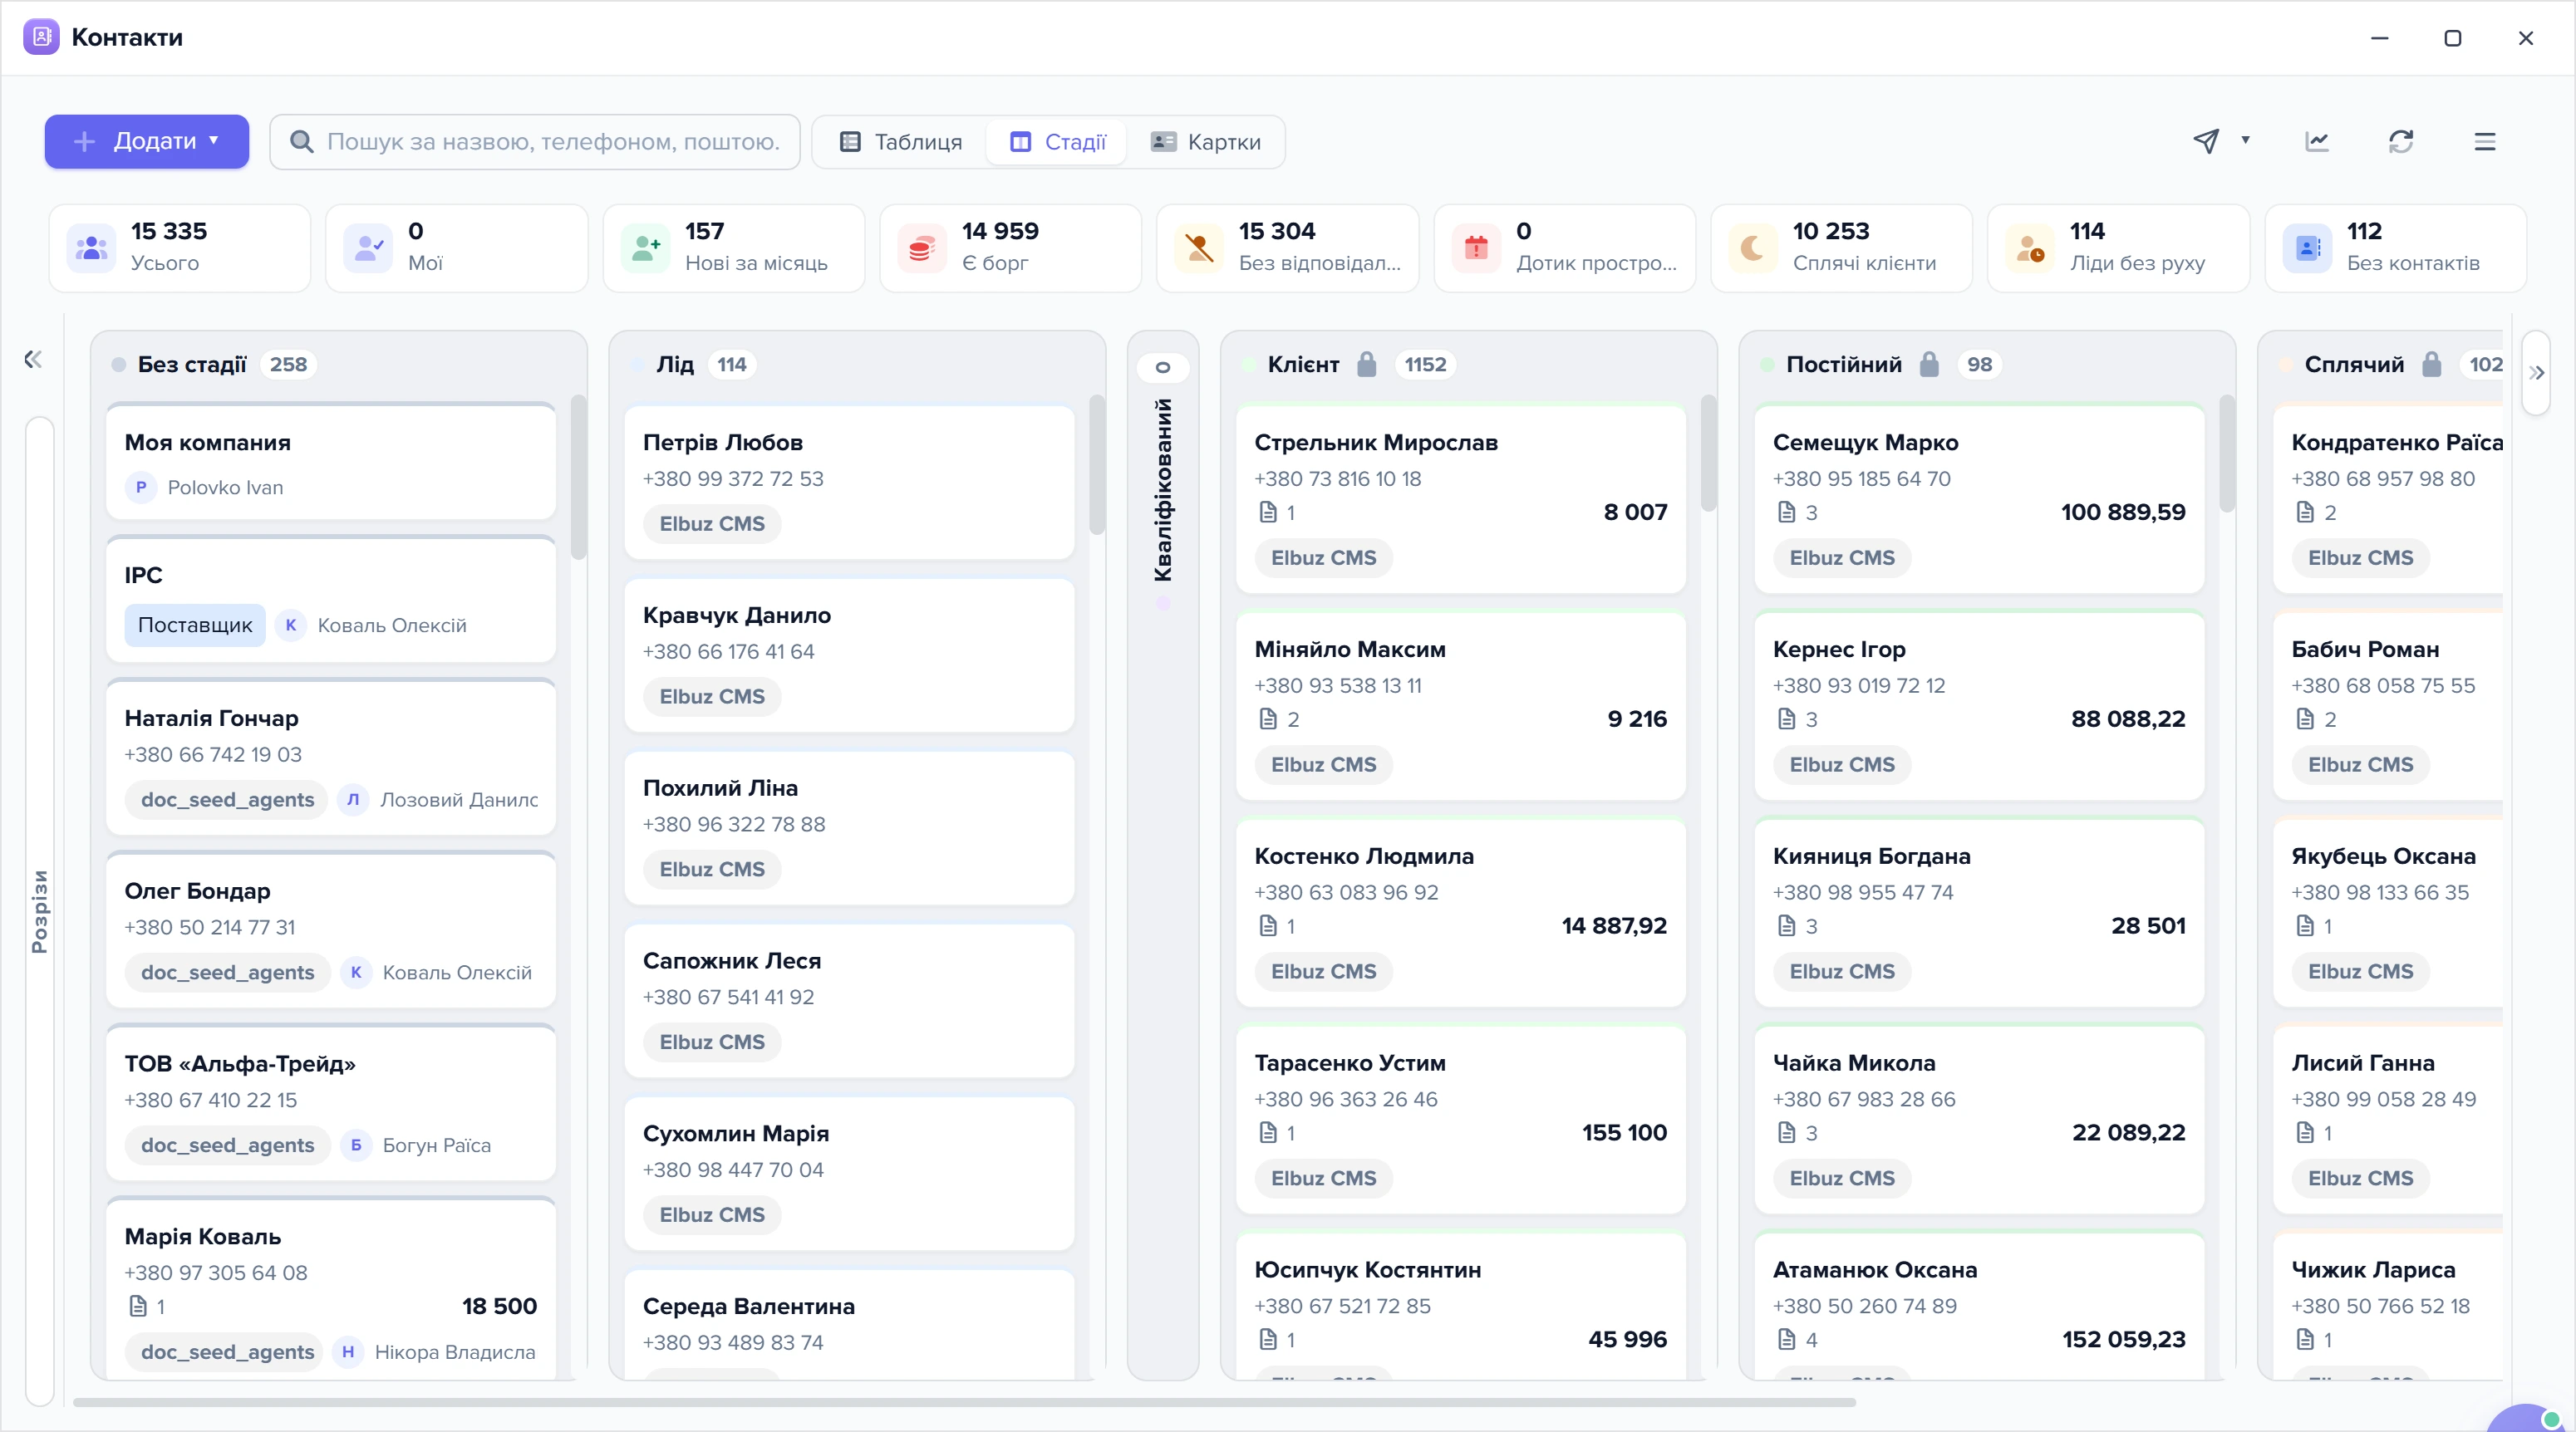Click the Є борг coins icon
This screenshot has width=2576, height=1432.
click(922, 248)
